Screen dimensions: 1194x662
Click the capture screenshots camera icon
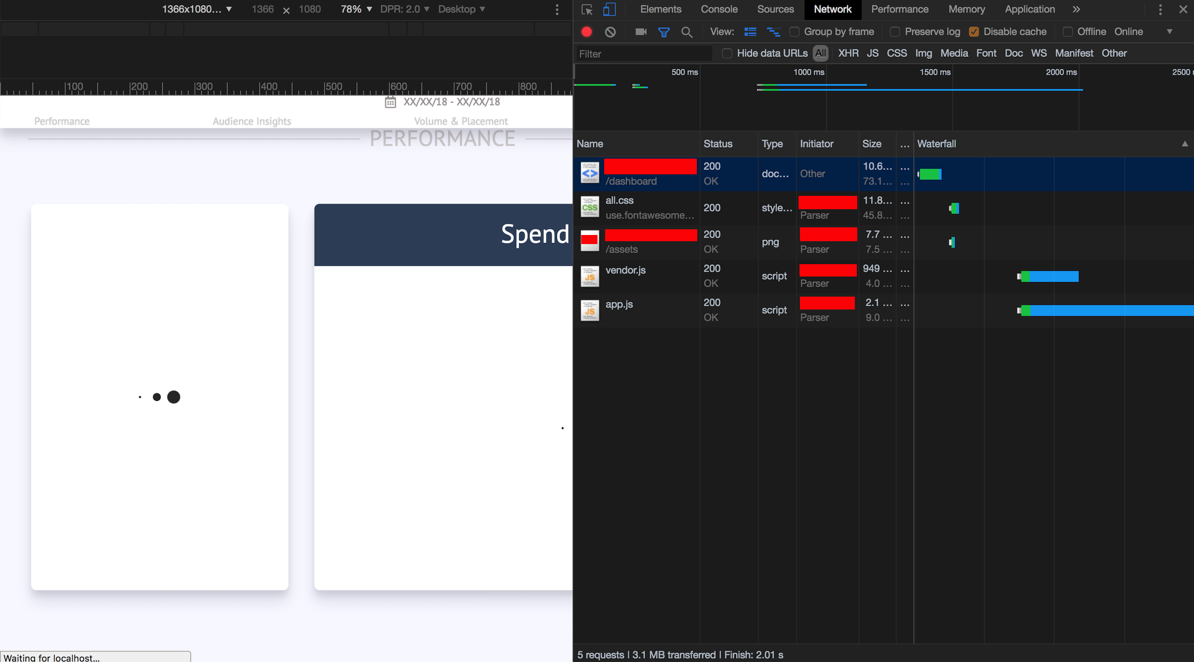640,32
